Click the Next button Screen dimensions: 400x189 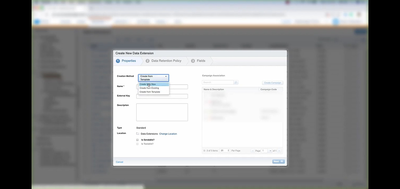point(278,162)
